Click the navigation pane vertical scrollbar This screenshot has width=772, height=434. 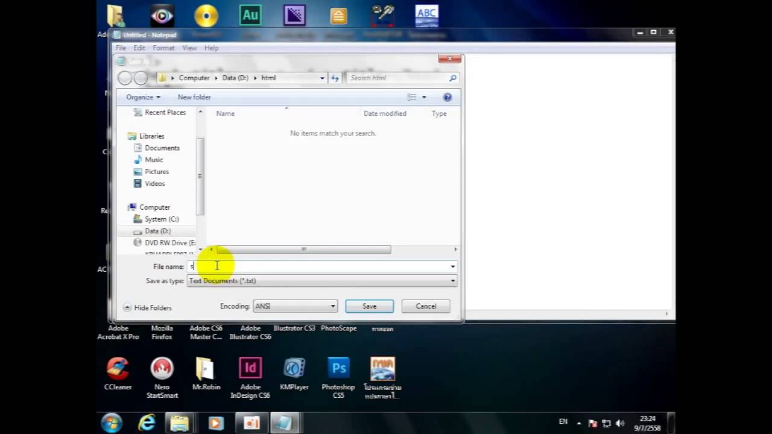click(200, 178)
